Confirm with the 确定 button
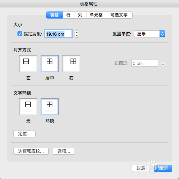 tap(163, 168)
